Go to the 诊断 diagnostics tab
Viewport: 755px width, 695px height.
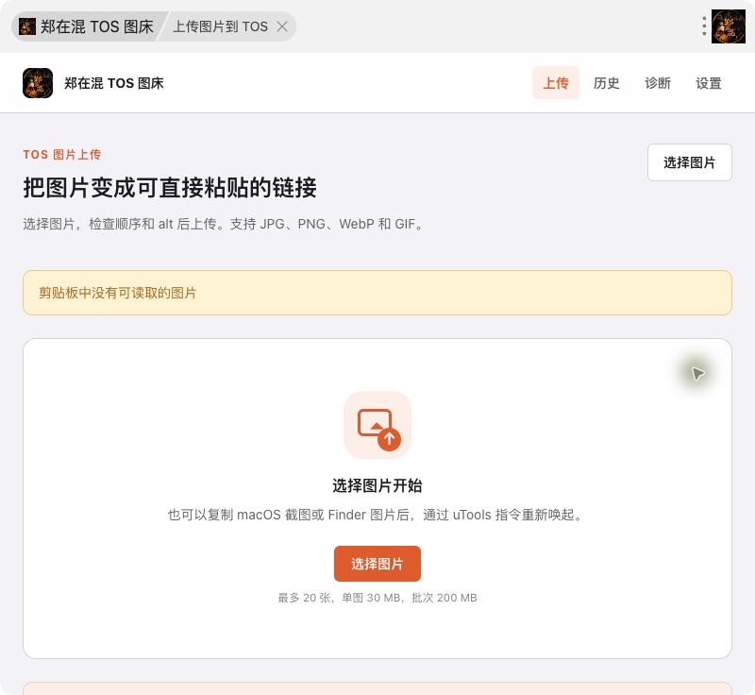tap(658, 83)
